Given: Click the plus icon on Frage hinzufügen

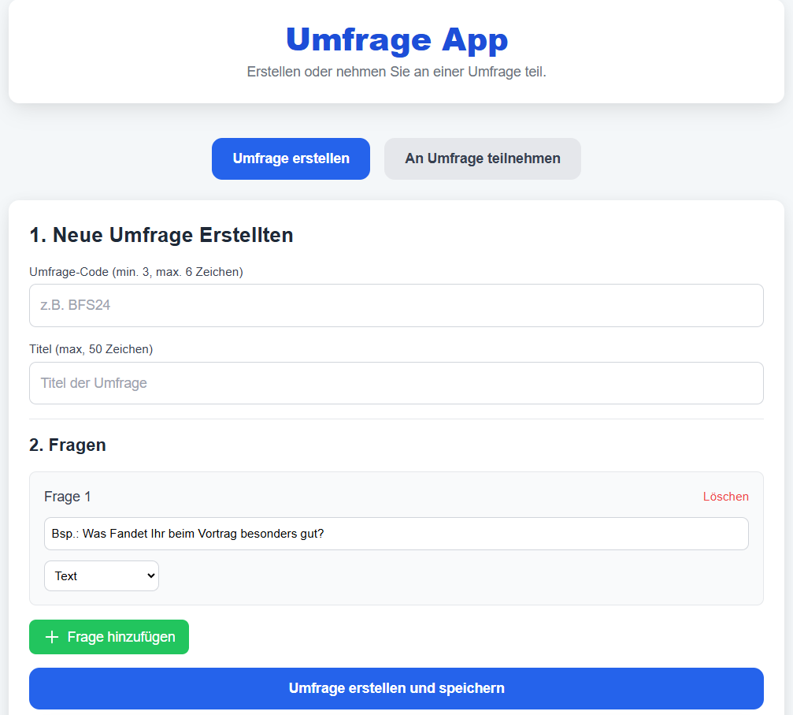Looking at the screenshot, I should pos(52,637).
